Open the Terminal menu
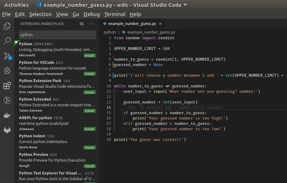 pos(115,14)
